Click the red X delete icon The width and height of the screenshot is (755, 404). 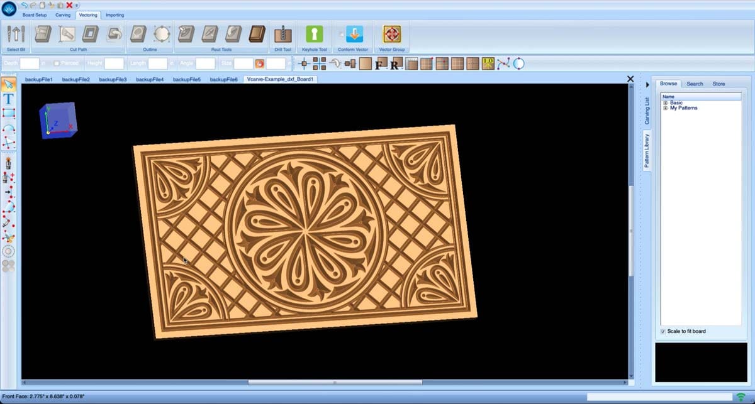click(69, 5)
